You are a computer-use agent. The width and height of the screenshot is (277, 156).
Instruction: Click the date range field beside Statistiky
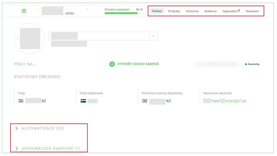point(218,64)
